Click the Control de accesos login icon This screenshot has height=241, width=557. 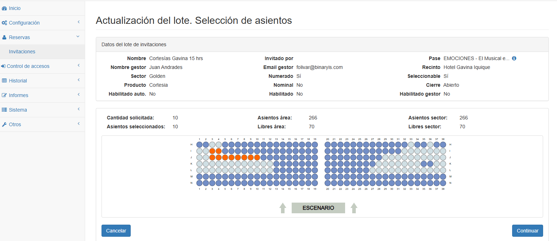4,66
